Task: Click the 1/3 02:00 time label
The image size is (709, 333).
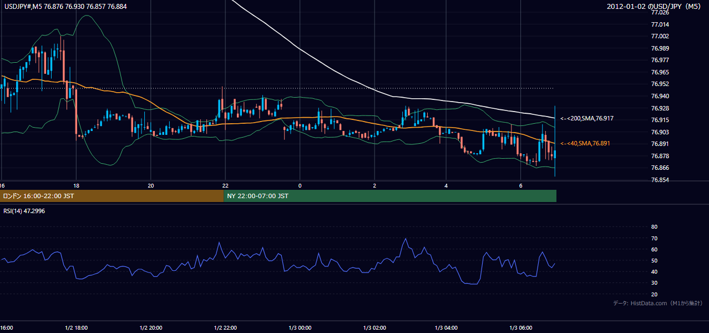Action: click(374, 327)
